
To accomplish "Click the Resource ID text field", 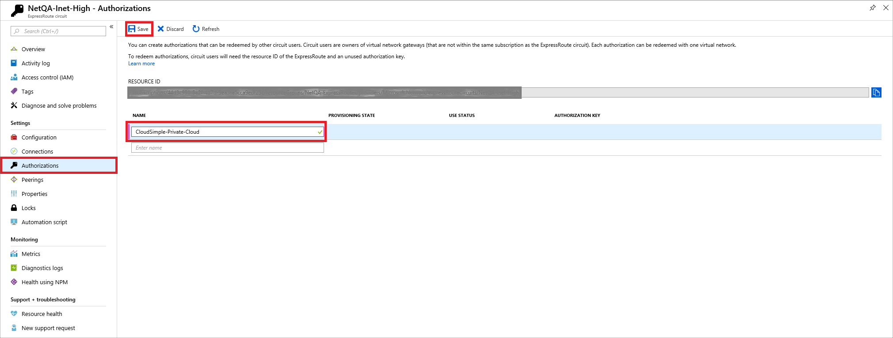I will click(498, 92).
